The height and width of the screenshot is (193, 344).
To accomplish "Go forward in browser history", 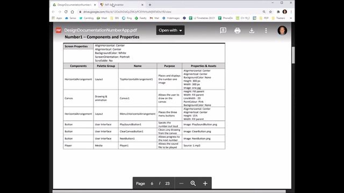I will point(60,12).
